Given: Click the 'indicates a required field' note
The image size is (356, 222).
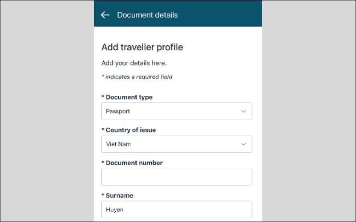Looking at the screenshot, I should [x=139, y=77].
